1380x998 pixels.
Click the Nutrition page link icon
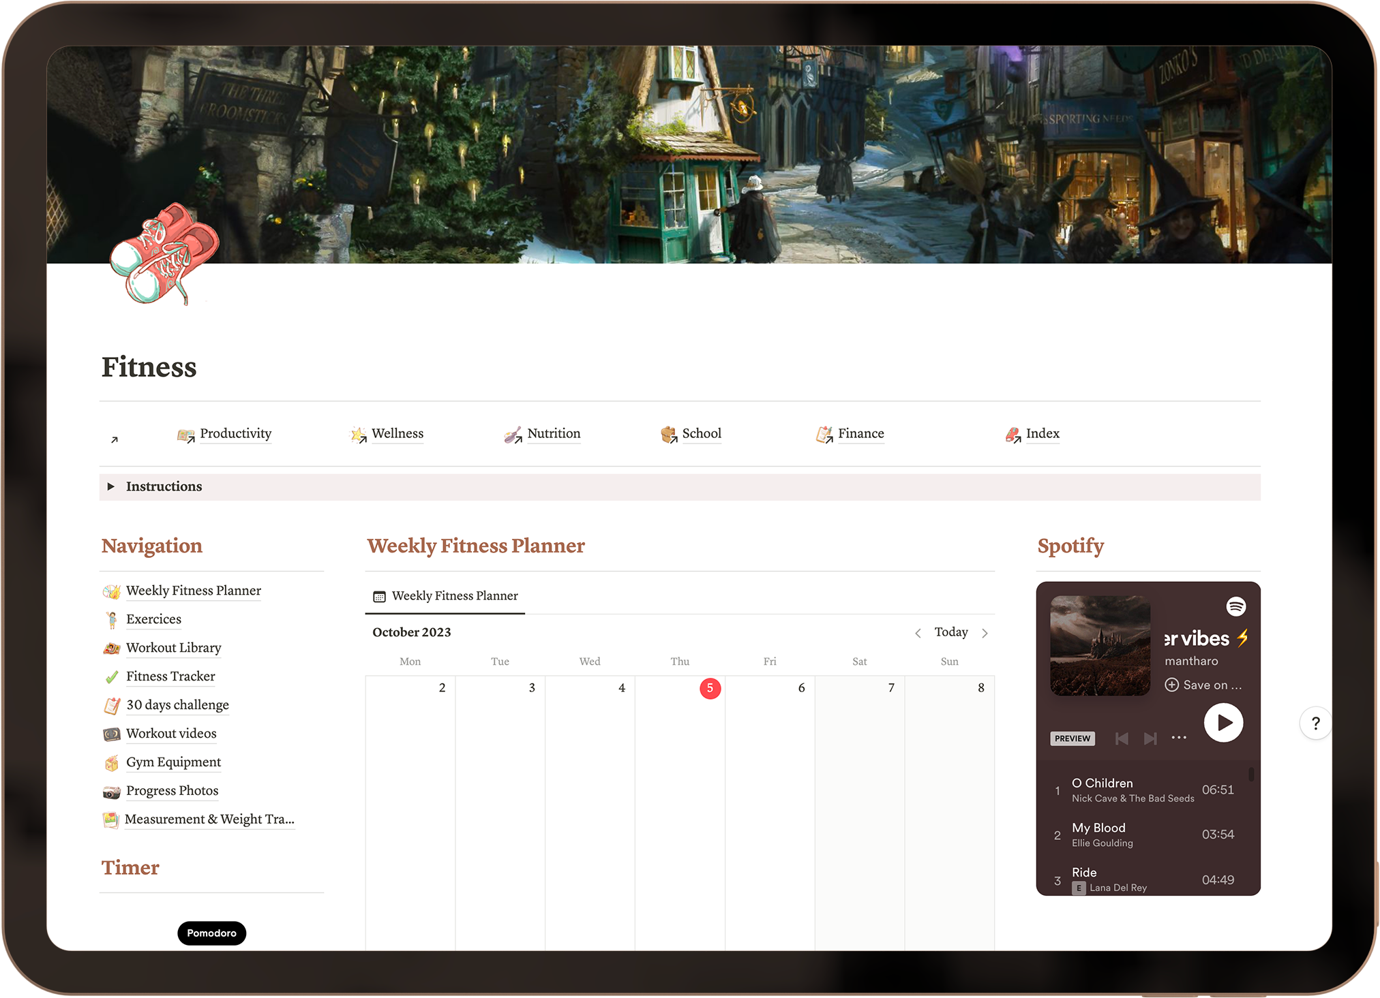(513, 435)
